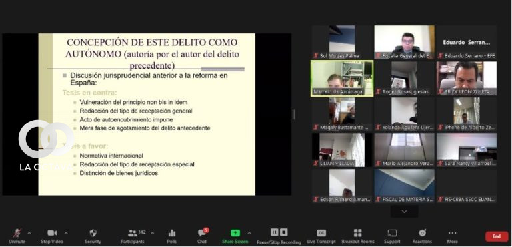Open the More options ellipsis
This screenshot has height=247, width=512.
[452, 233]
